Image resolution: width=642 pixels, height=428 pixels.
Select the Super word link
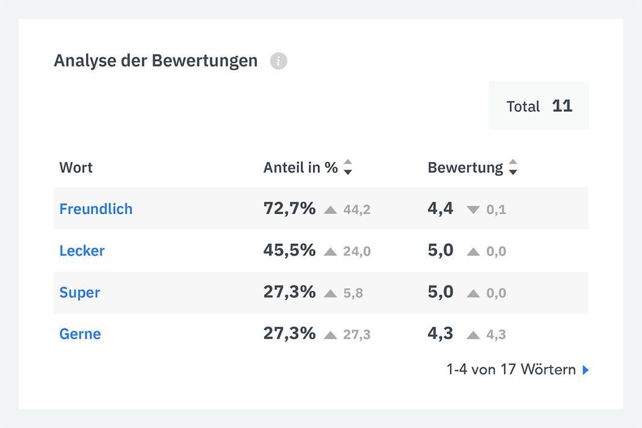coord(79,292)
